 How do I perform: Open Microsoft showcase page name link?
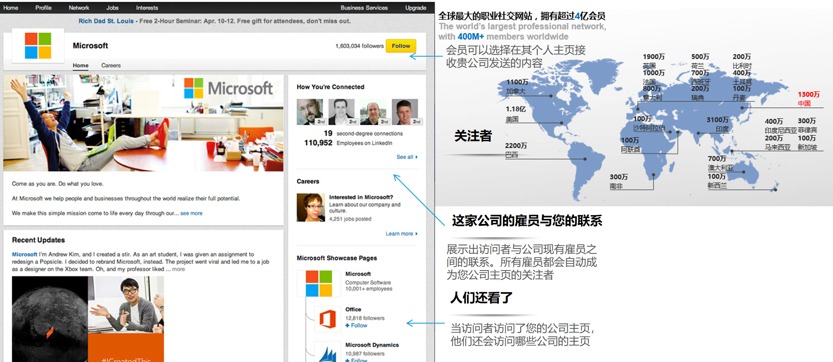coord(358,274)
